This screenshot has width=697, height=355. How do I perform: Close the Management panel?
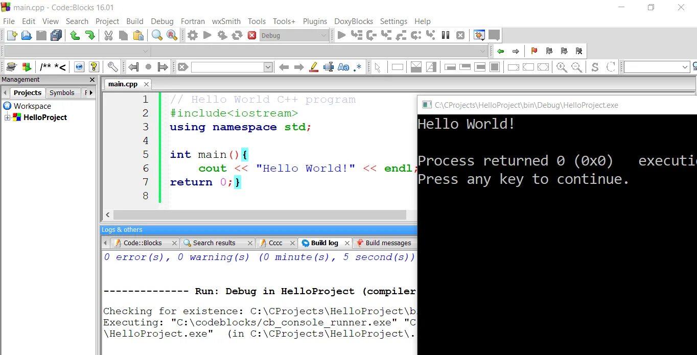click(x=92, y=80)
